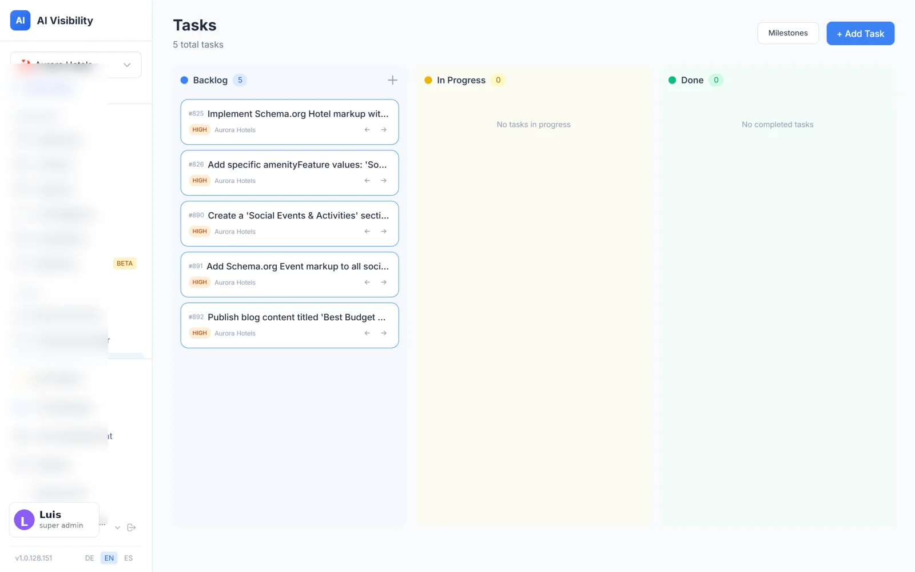Move task #892 right with arrow
The width and height of the screenshot is (915, 572).
[384, 333]
